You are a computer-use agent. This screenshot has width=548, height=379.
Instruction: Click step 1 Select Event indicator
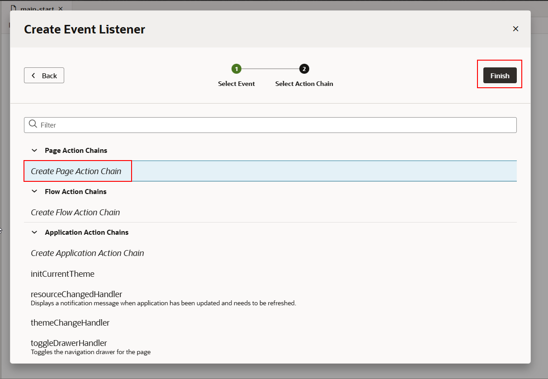[x=236, y=69]
